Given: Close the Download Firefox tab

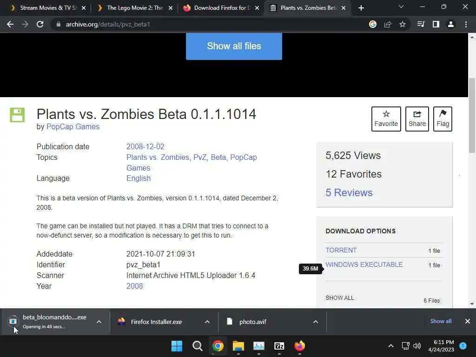Looking at the screenshot, I should pyautogui.click(x=257, y=8).
